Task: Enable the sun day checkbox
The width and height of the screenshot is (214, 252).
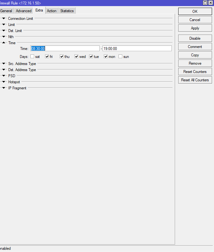Action: coord(120,57)
